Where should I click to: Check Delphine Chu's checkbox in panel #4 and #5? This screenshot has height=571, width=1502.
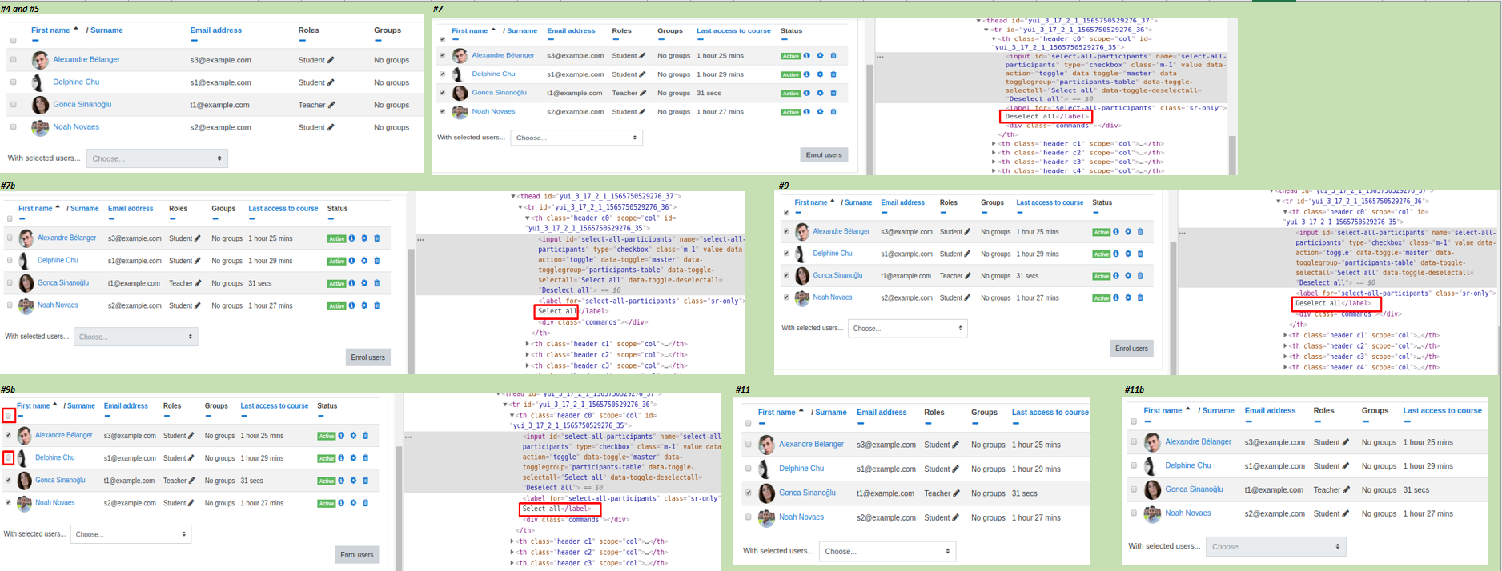pos(13,82)
